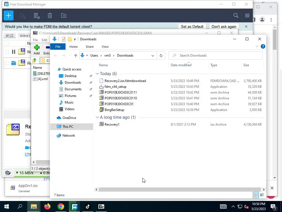This screenshot has width=282, height=212.
Task: Tick checkbox of second FDM download row
Action: click(7, 63)
